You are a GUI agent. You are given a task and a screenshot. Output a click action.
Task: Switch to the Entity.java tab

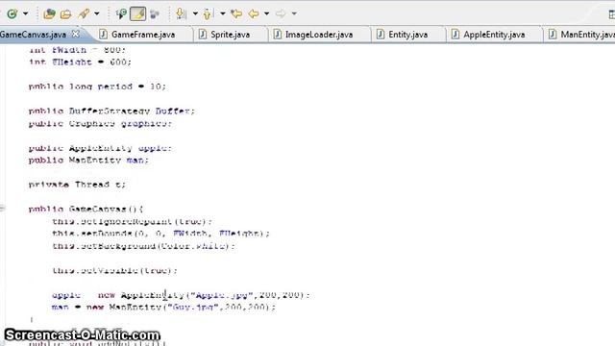pyautogui.click(x=407, y=35)
